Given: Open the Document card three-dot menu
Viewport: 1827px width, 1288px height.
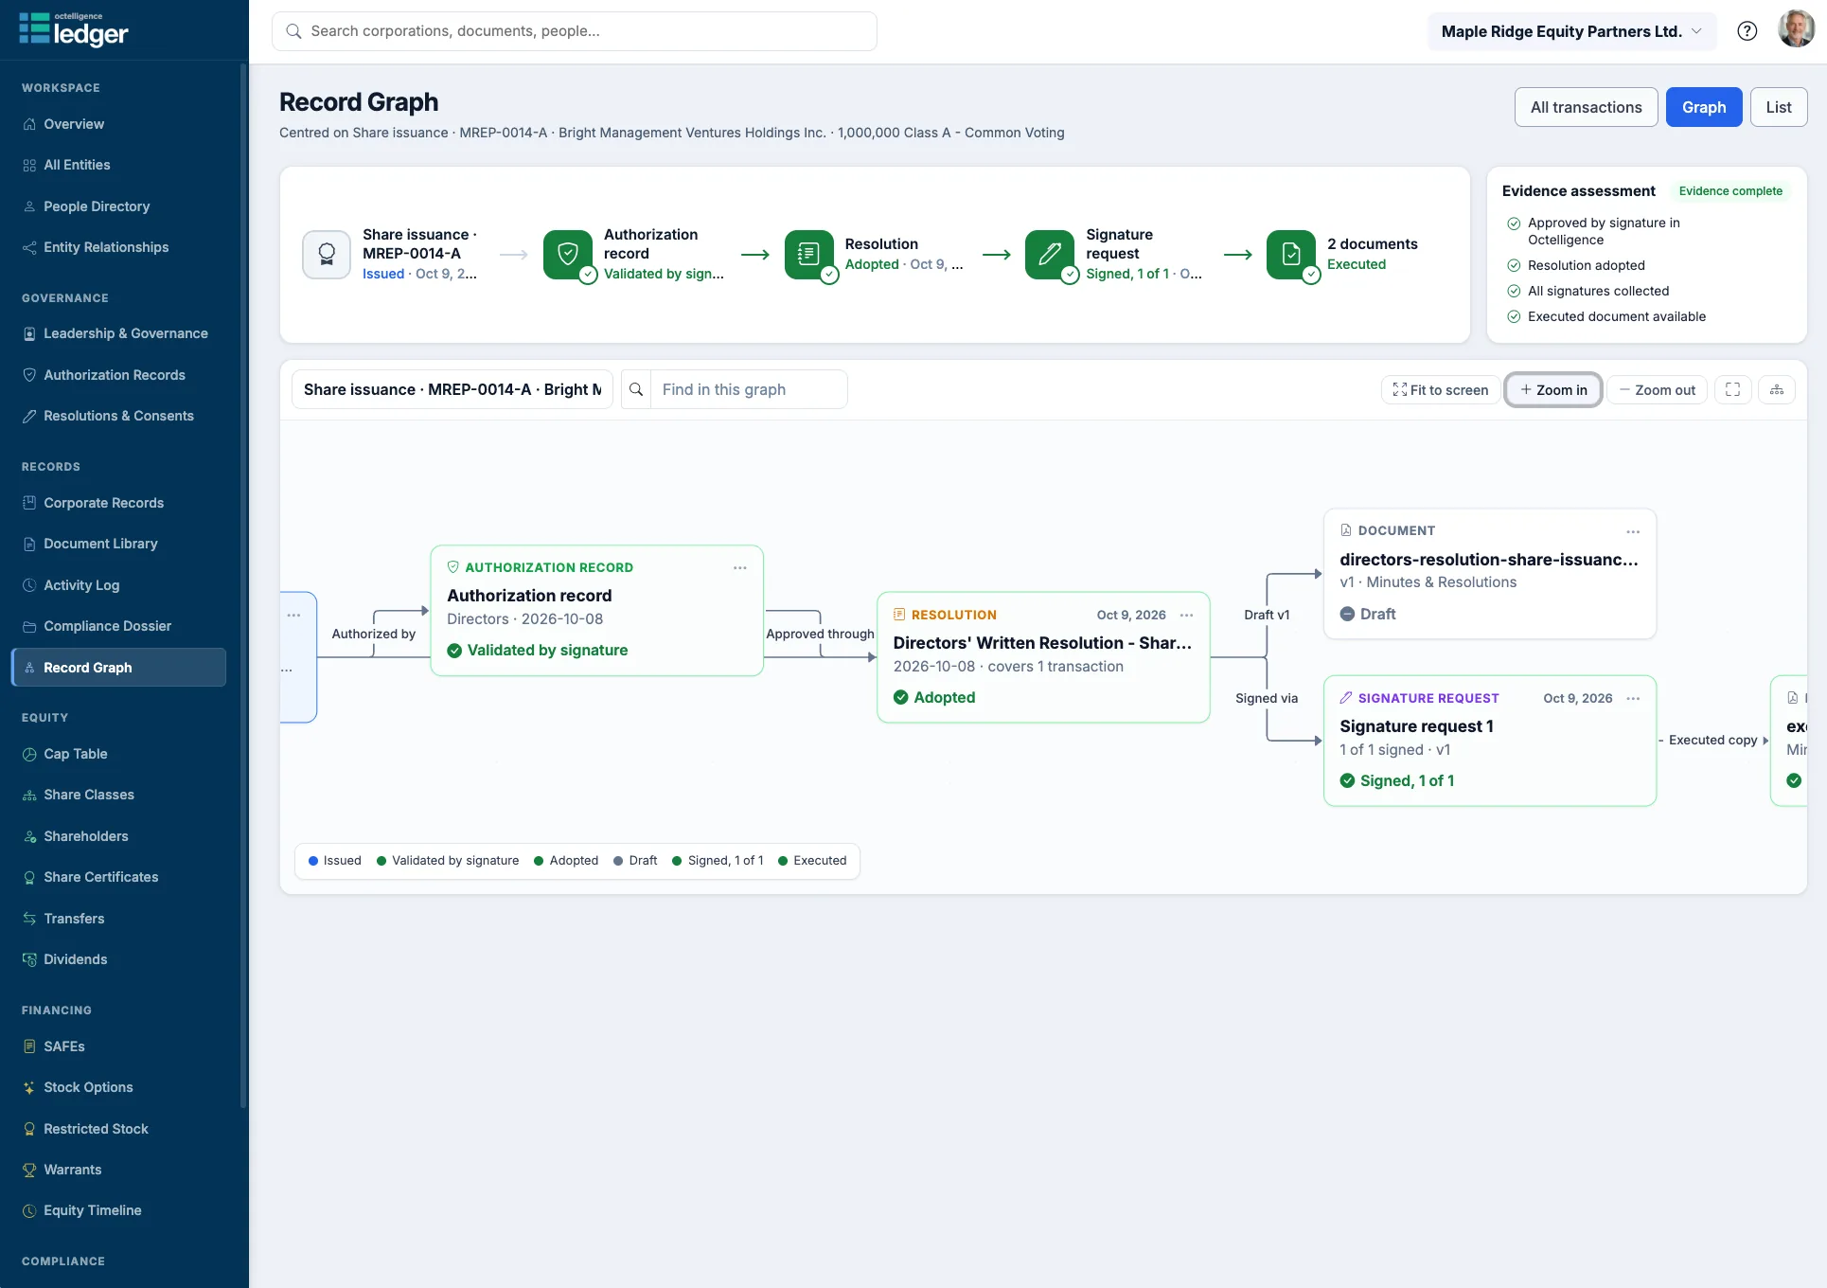Looking at the screenshot, I should (1633, 531).
